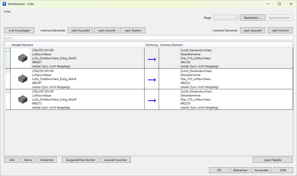Click the blue direction arrow in first row
The height and width of the screenshot is (176, 297).
pyautogui.click(x=152, y=59)
